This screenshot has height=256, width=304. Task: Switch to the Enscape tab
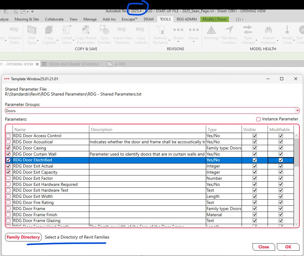129,19
